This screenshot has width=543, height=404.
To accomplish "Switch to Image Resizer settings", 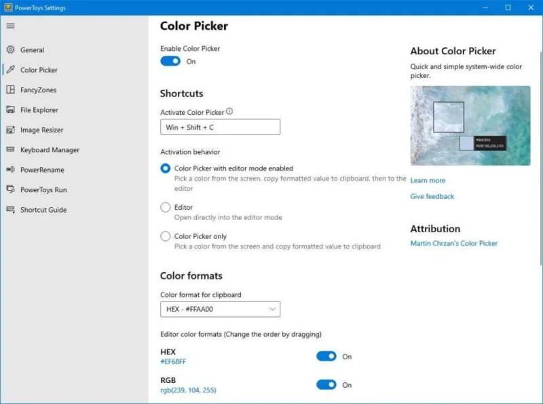I will click(x=41, y=130).
